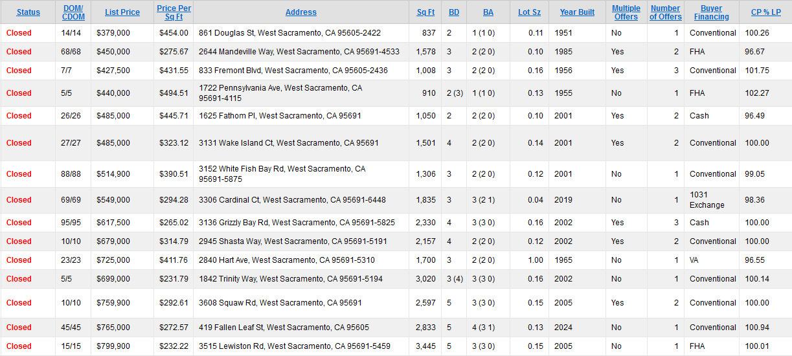This screenshot has height=356, width=792.
Task: Sort by BD column header
Action: pos(454,12)
